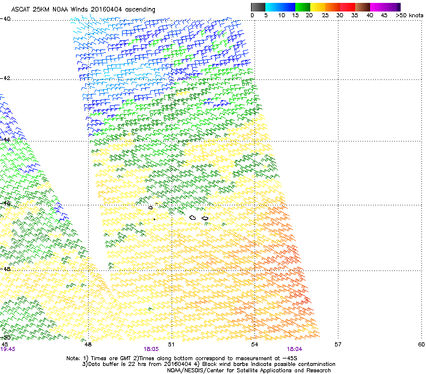The width and height of the screenshot is (426, 374).
Task: Click the right island outline near 52E
Action: [205, 218]
